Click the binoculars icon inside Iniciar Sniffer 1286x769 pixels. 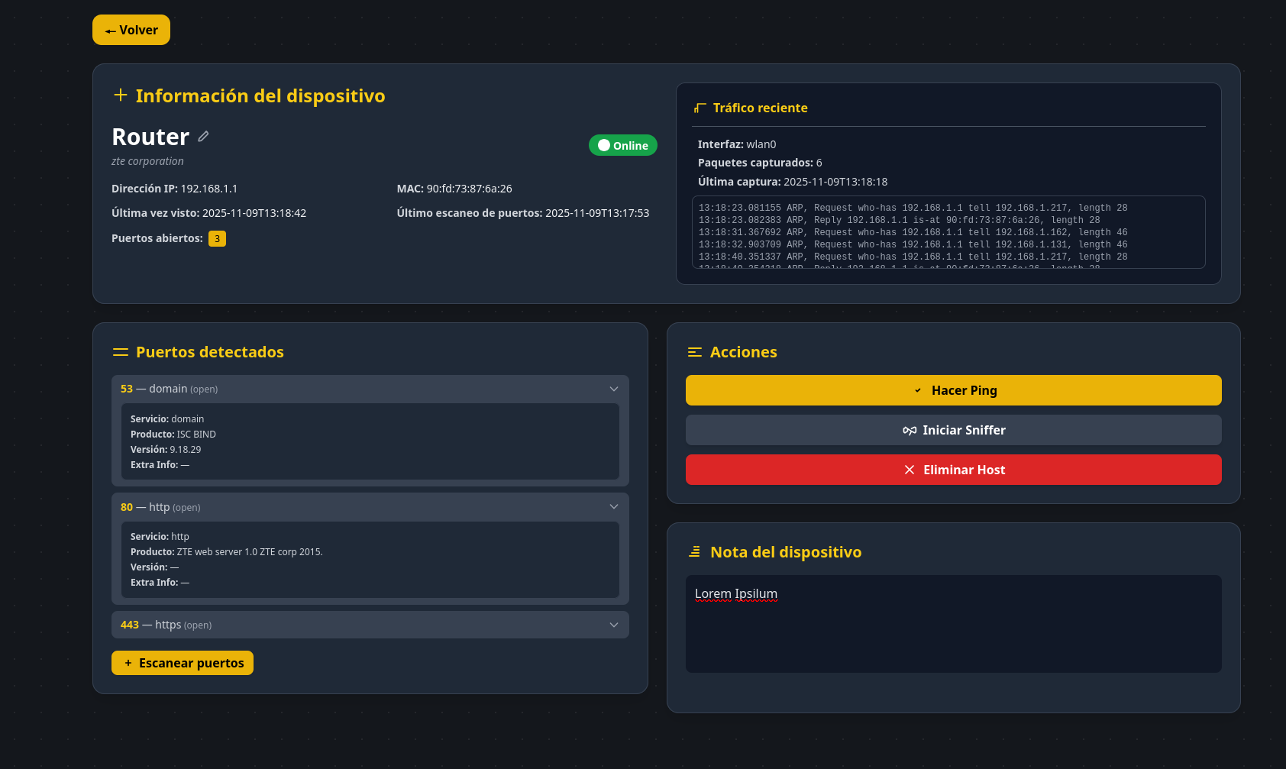910,430
